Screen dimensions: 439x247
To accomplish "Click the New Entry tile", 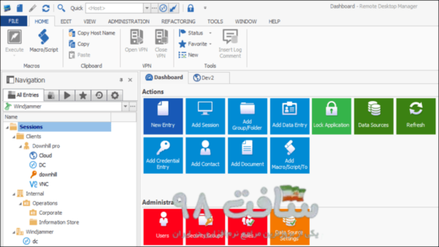I will pos(163,116).
